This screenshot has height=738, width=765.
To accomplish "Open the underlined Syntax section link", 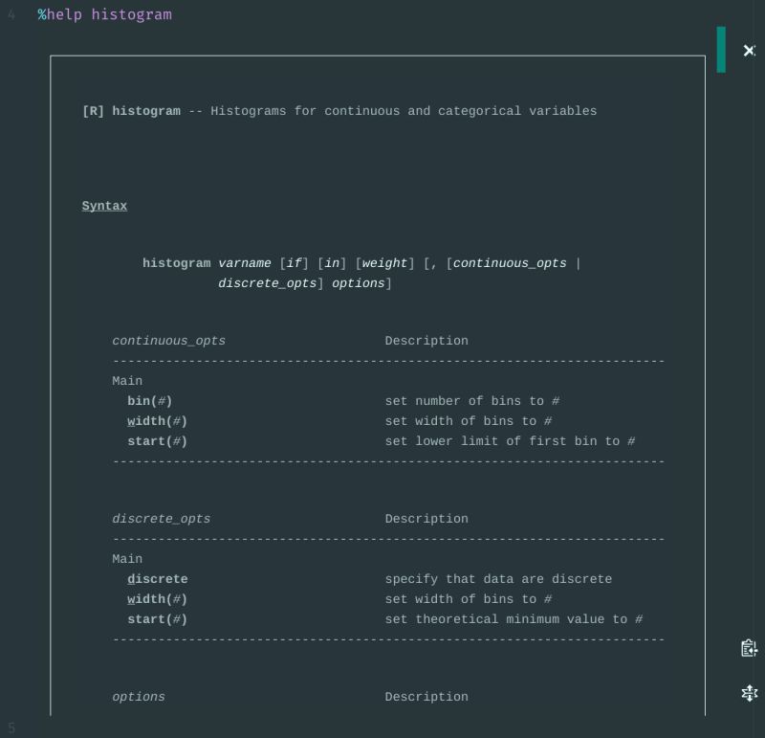I will pos(104,205).
